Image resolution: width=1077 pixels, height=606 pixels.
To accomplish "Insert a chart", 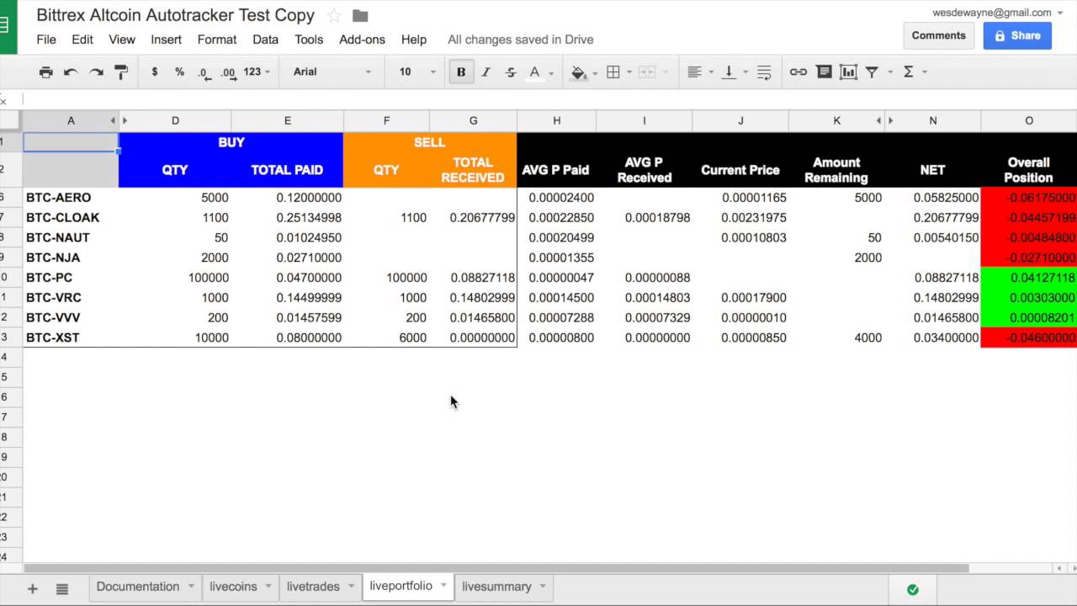I will point(848,72).
